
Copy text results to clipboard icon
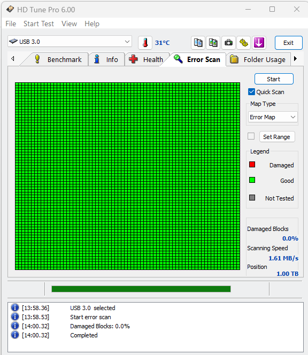tap(198, 43)
